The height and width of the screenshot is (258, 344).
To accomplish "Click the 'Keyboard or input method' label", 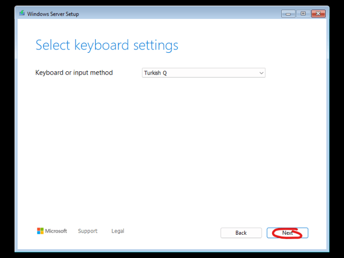I will tap(74, 72).
